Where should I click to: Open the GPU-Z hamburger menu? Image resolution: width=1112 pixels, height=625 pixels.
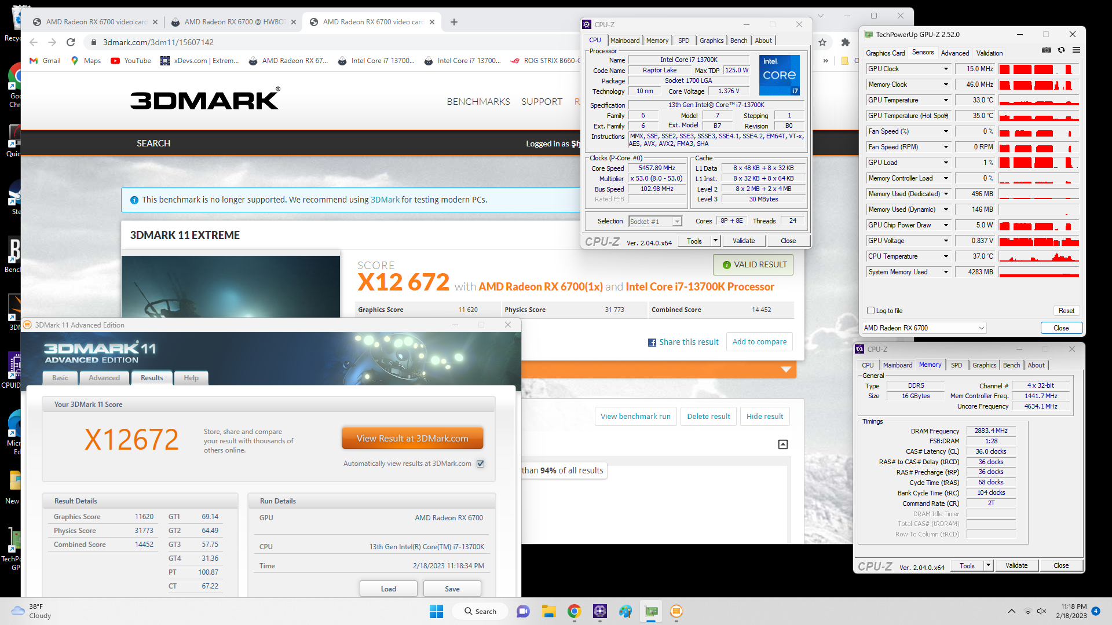[1076, 50]
